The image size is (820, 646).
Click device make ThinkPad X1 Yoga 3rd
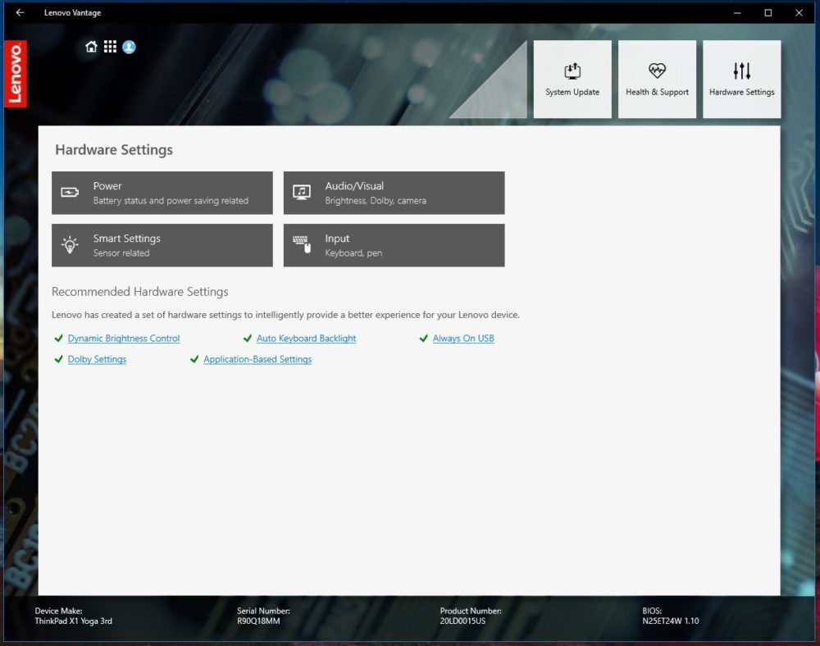[73, 621]
